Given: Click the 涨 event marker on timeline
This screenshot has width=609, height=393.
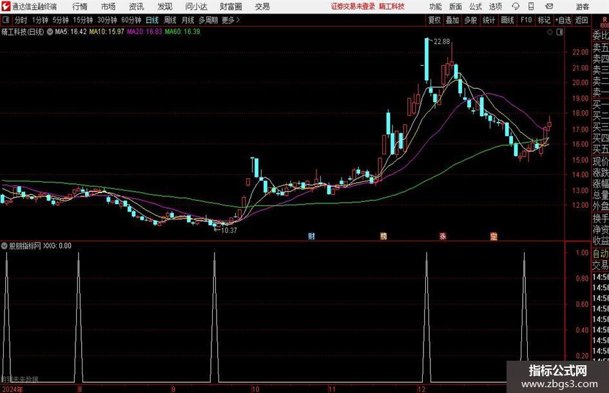Looking at the screenshot, I should click(x=443, y=236).
